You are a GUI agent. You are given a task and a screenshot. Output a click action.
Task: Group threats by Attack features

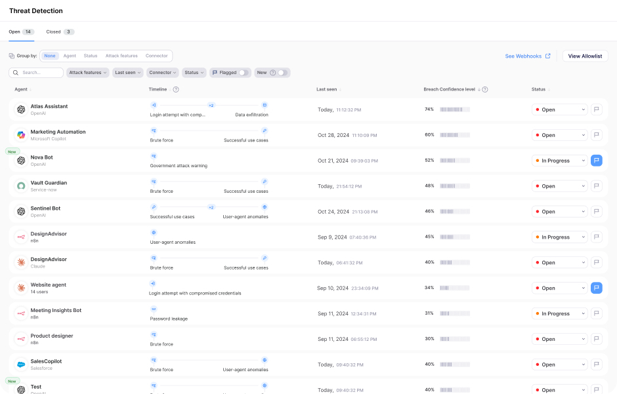click(x=121, y=56)
